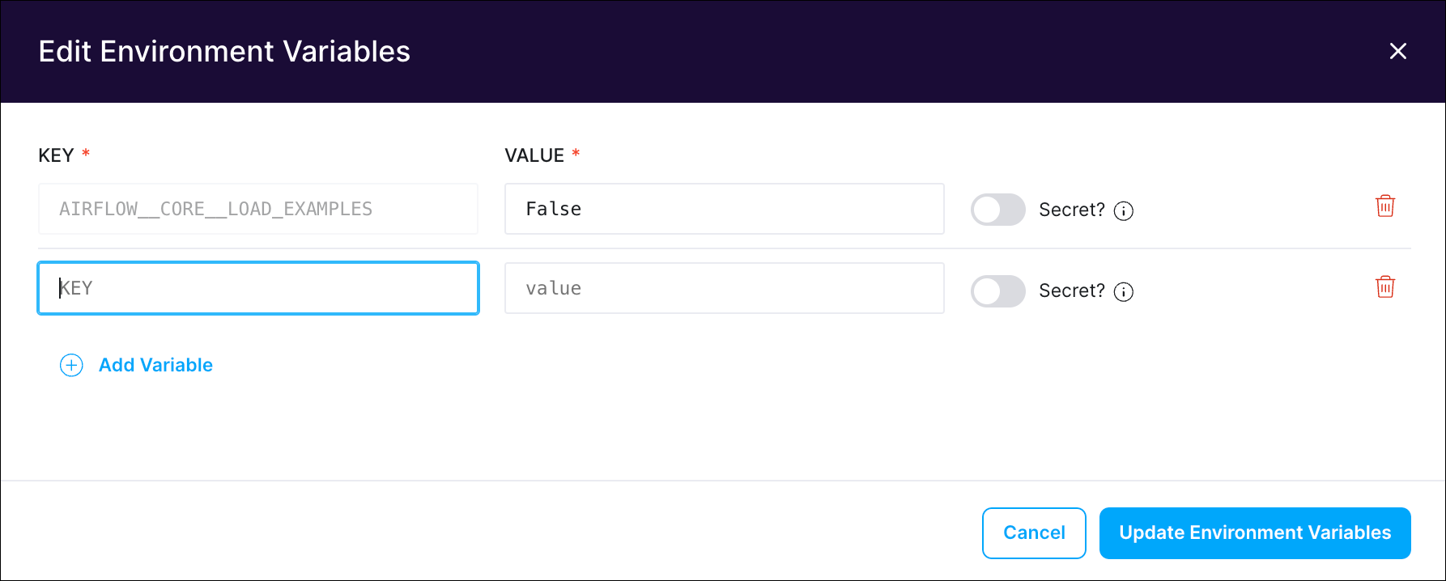Viewport: 1446px width, 581px height.
Task: Focus the empty KEY input field
Action: (x=257, y=288)
